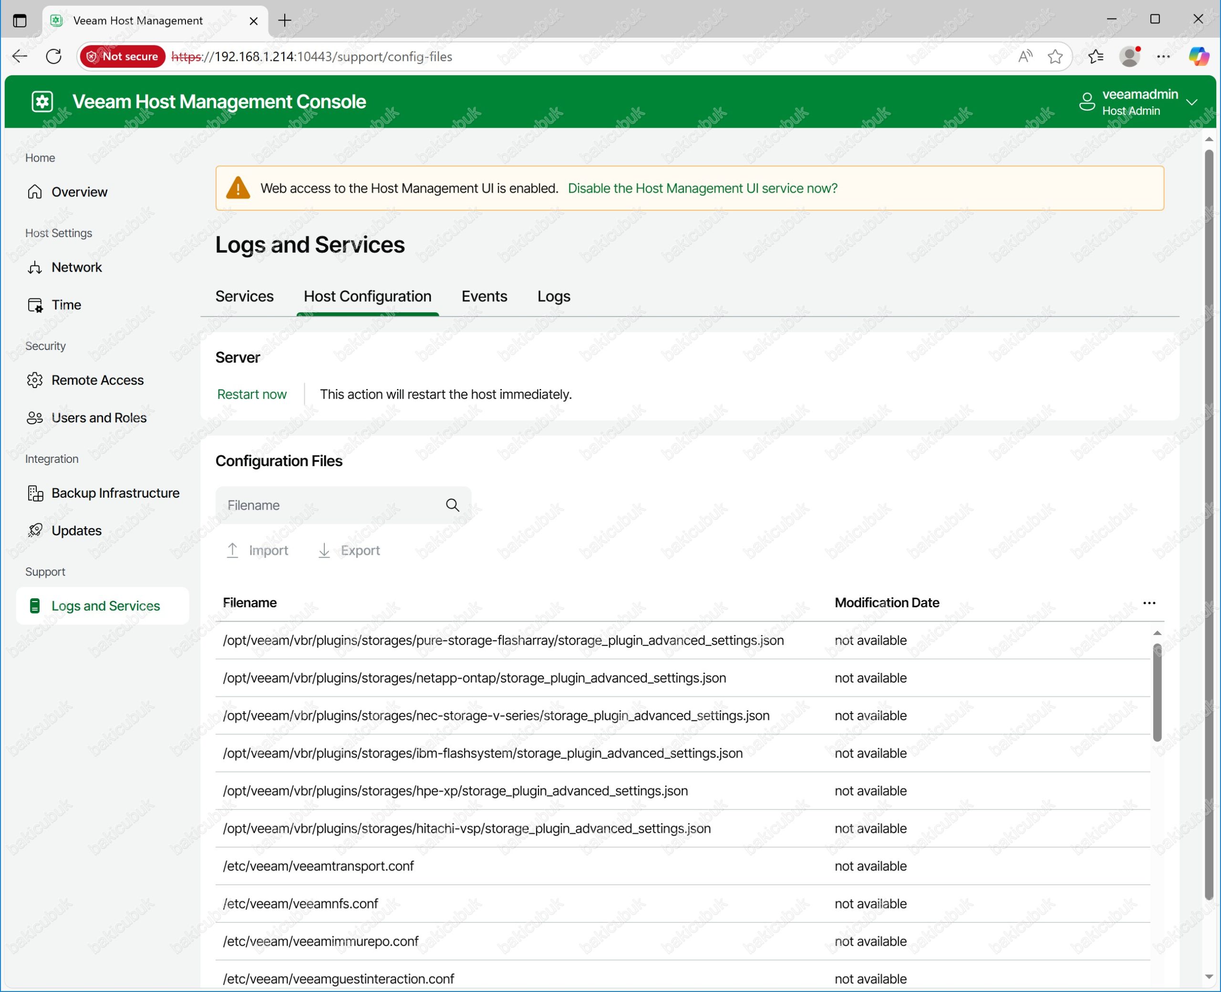Reload the page with refresh icon
Viewport: 1221px width, 992px height.
click(x=54, y=56)
